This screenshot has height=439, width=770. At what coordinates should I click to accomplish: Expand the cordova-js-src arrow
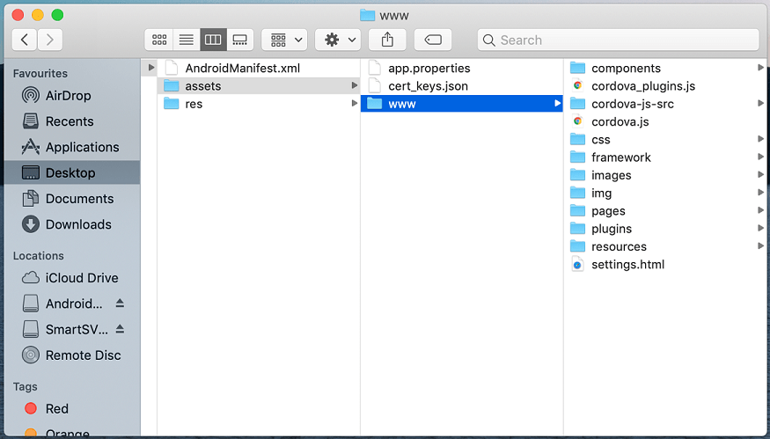click(x=760, y=104)
